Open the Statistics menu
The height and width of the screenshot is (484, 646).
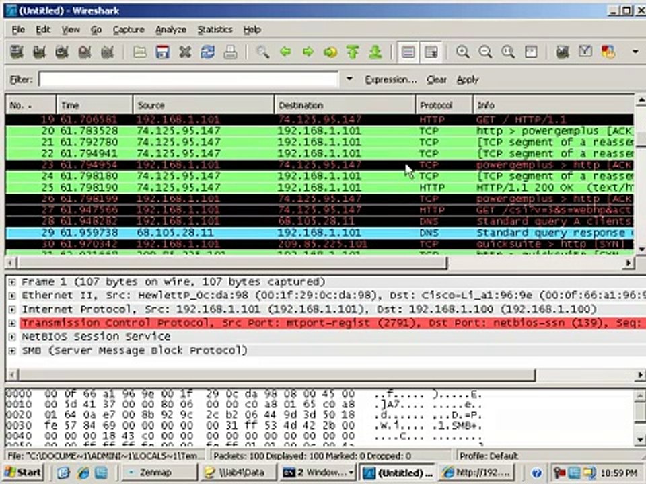point(215,29)
